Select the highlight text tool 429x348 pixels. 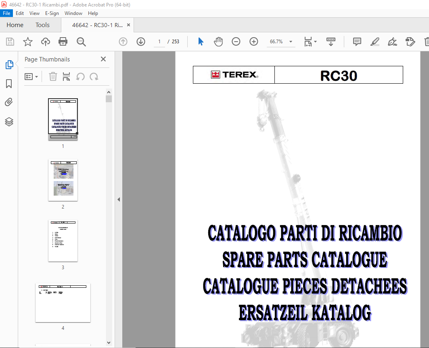[x=375, y=42]
